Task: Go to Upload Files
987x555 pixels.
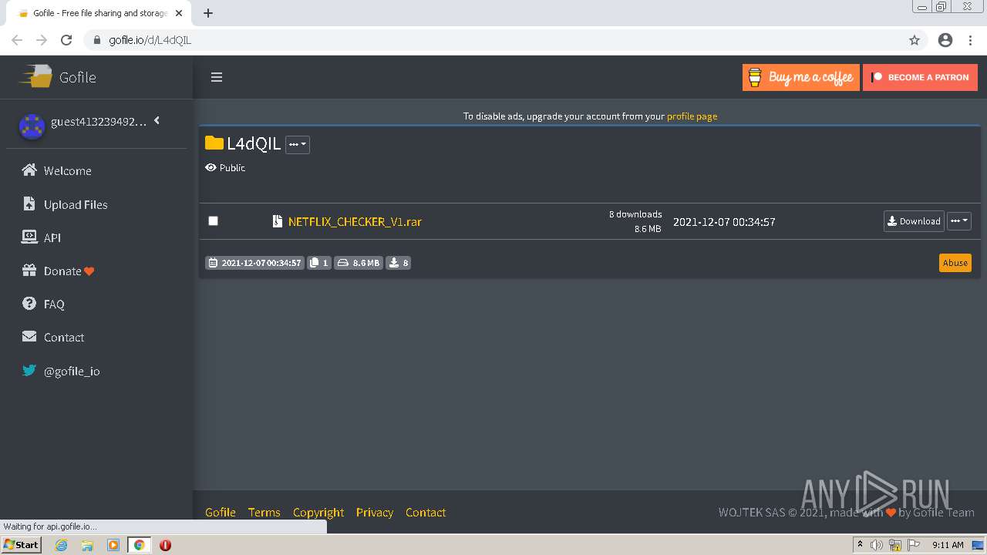Action: 76,204
